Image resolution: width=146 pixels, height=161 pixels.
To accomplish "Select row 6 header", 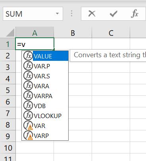I will click(x=8, y=101).
